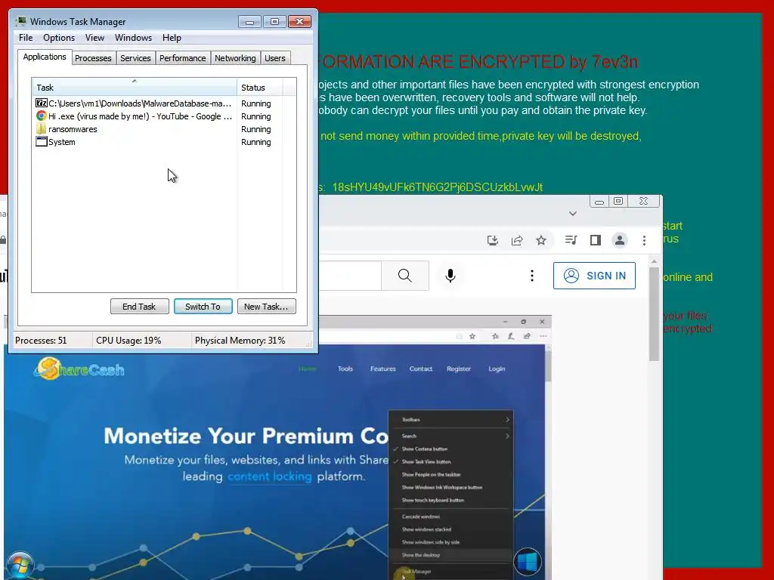Bookmark the page with Chrome star icon
Image resolution: width=774 pixels, height=580 pixels.
(541, 240)
